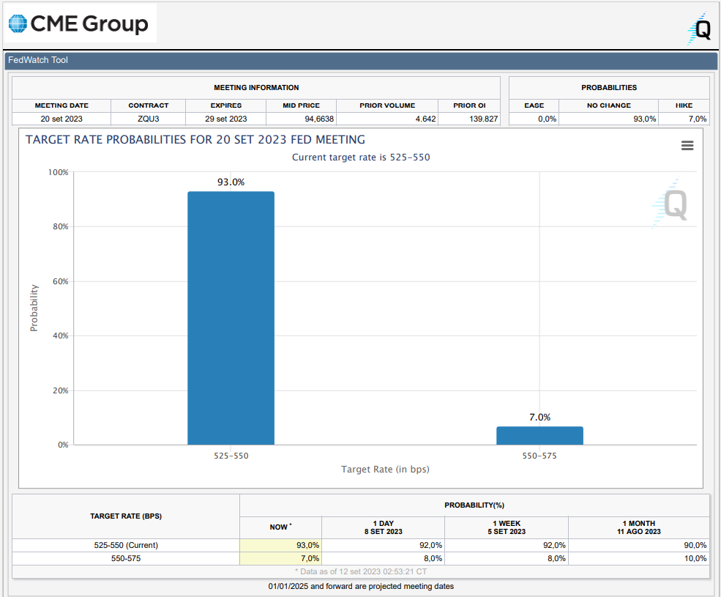Click the 1 WEEK 5 SET 2023 header

click(507, 527)
